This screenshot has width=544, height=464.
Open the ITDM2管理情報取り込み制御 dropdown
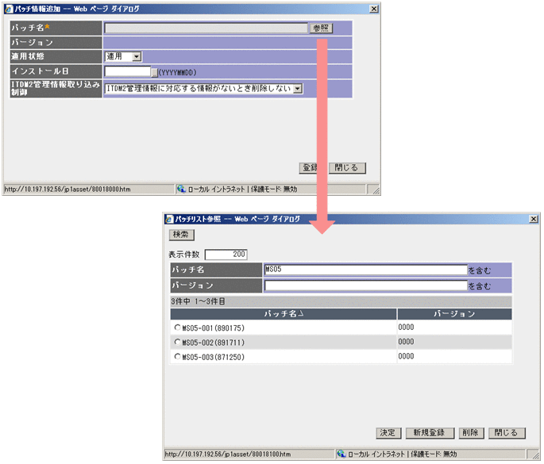(x=297, y=89)
